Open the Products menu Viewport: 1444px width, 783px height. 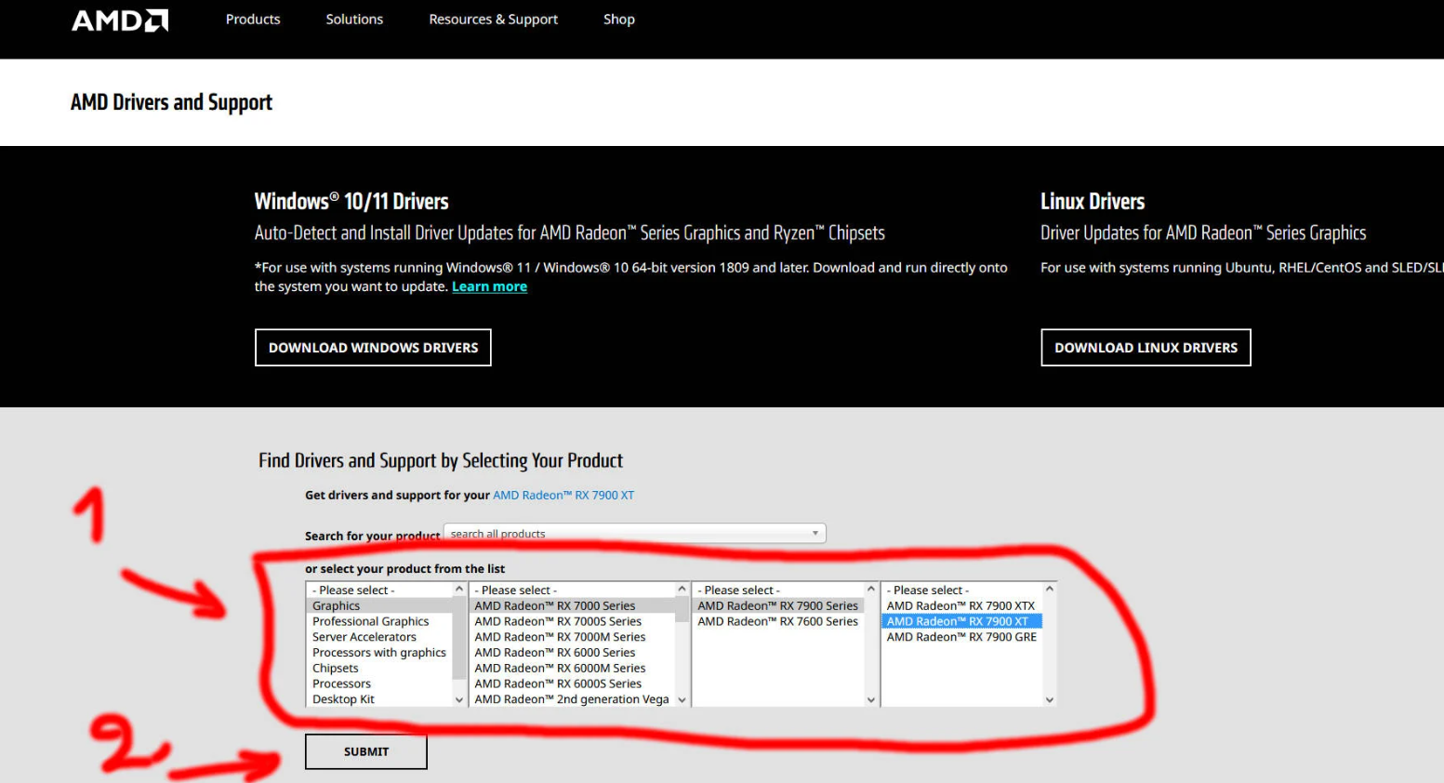tap(253, 20)
